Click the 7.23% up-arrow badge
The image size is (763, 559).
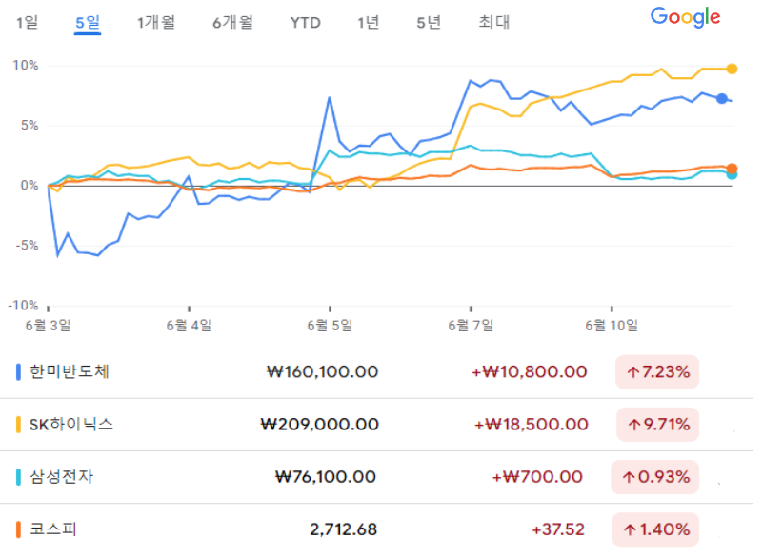tap(657, 371)
